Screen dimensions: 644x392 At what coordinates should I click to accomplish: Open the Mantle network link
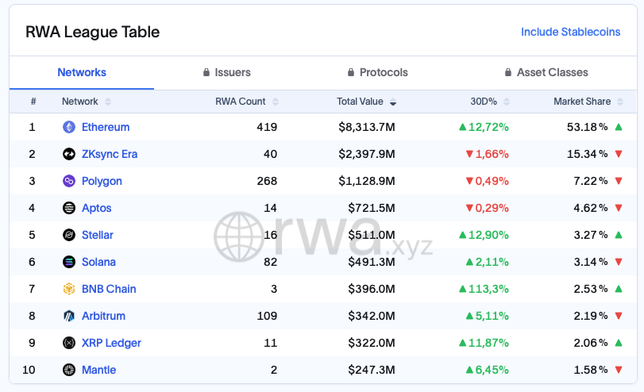point(98,370)
